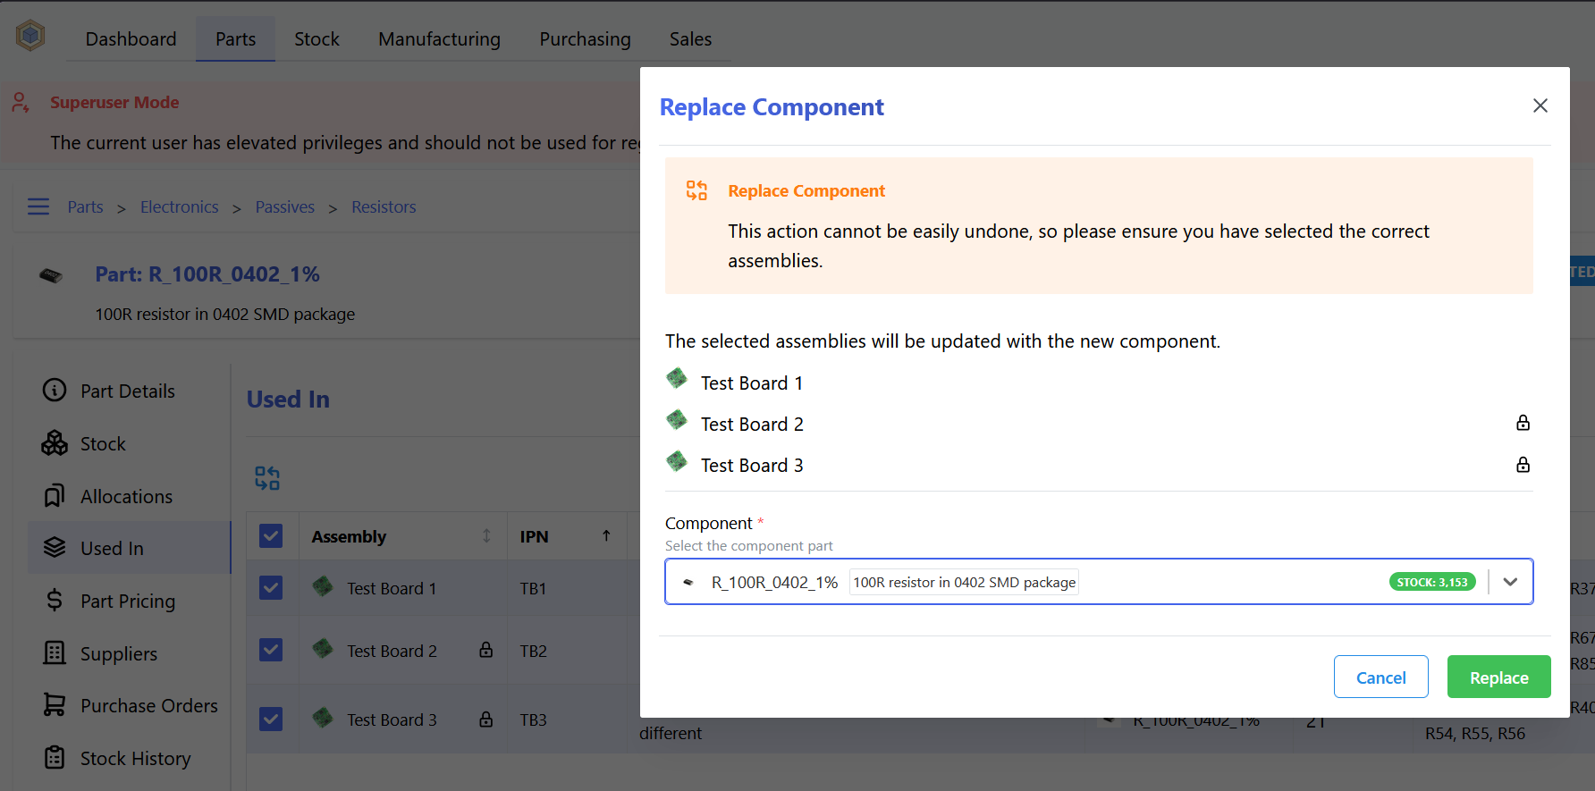This screenshot has width=1595, height=791.
Task: Sort by the IPN column arrow
Action: point(606,535)
